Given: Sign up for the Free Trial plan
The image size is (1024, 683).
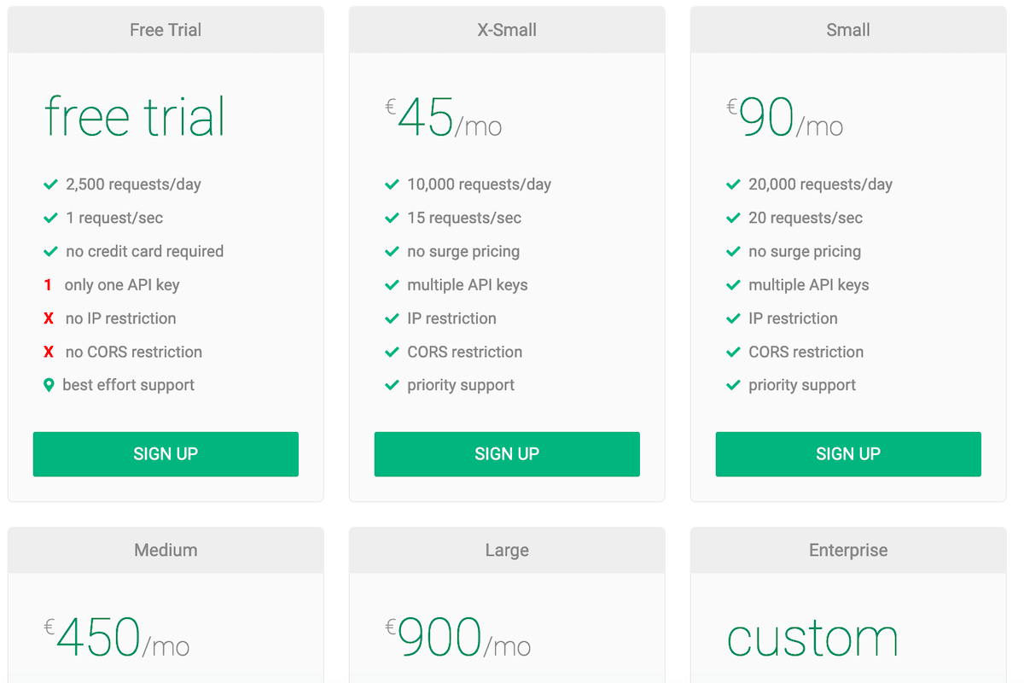Looking at the screenshot, I should [166, 454].
